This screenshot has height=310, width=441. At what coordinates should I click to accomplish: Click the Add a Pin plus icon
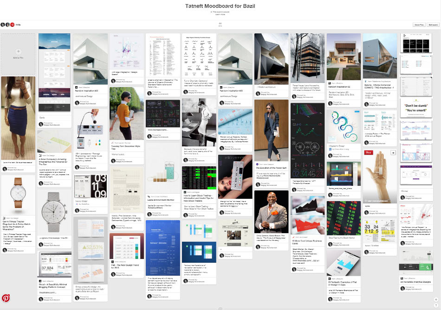[18, 51]
